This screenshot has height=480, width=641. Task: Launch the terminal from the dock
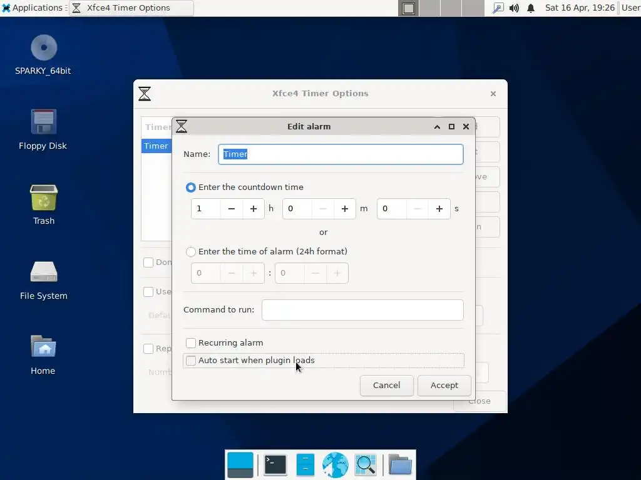click(275, 465)
